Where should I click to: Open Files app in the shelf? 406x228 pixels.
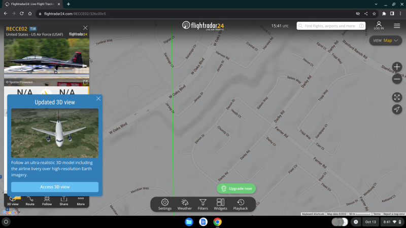(189, 222)
